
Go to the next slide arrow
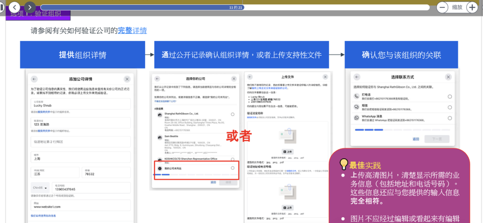tap(30, 7)
